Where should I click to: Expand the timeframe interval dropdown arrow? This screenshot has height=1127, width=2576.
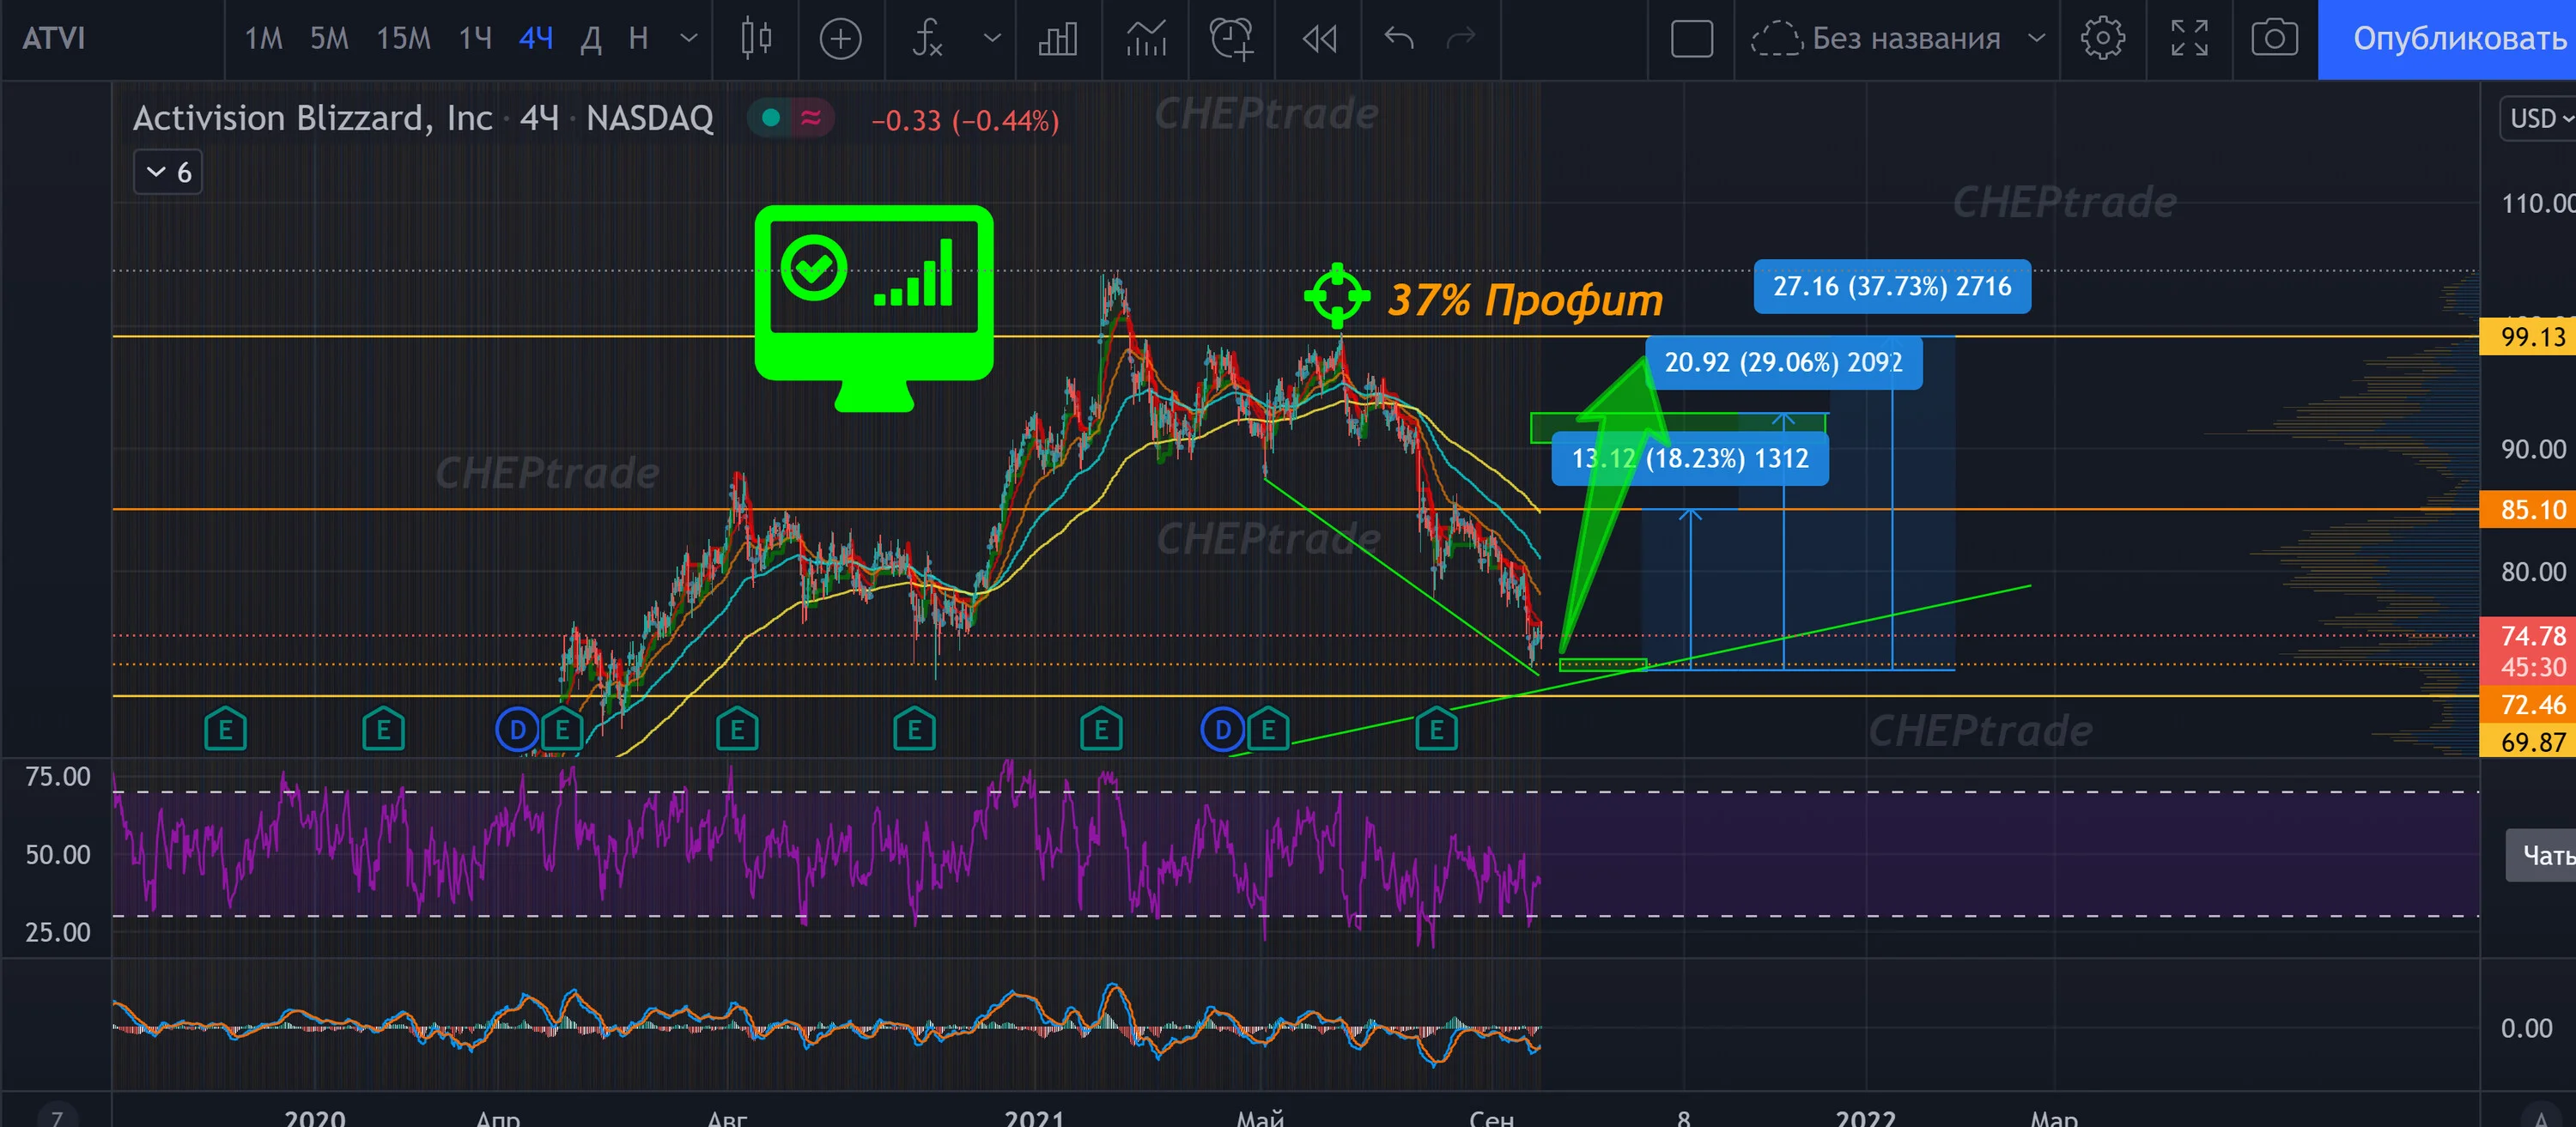coord(688,39)
